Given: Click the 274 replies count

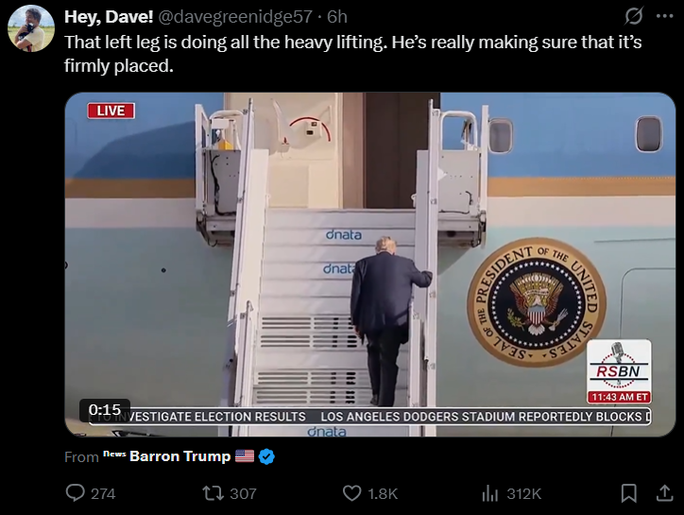Looking at the screenshot, I should (103, 493).
